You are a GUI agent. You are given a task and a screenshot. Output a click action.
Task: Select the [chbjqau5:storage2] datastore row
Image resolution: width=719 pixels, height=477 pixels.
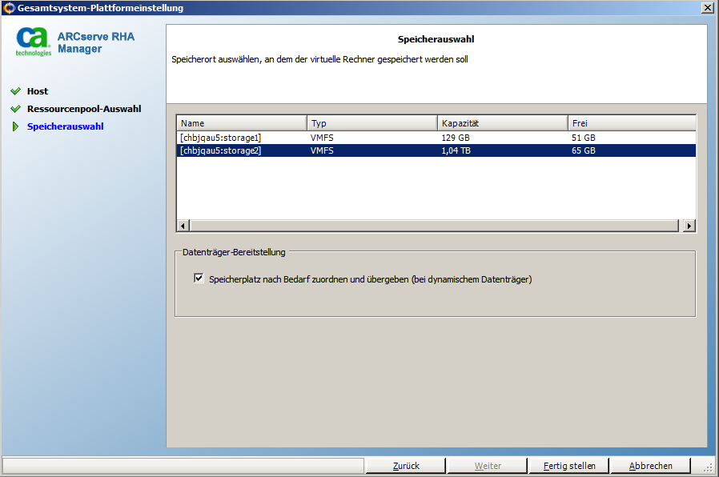coord(436,150)
